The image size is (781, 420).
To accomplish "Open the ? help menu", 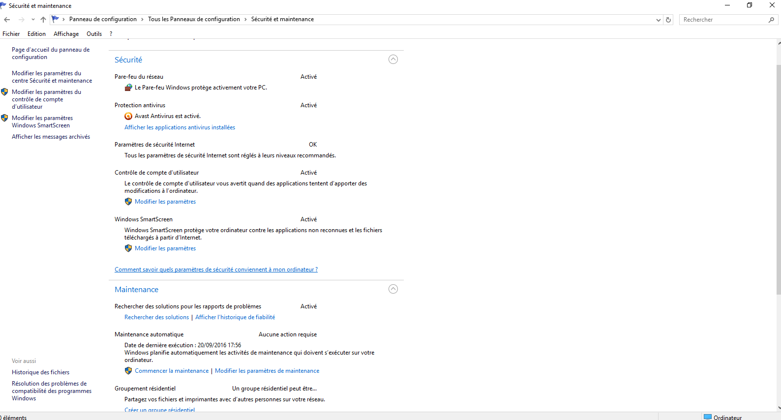I will (x=111, y=34).
